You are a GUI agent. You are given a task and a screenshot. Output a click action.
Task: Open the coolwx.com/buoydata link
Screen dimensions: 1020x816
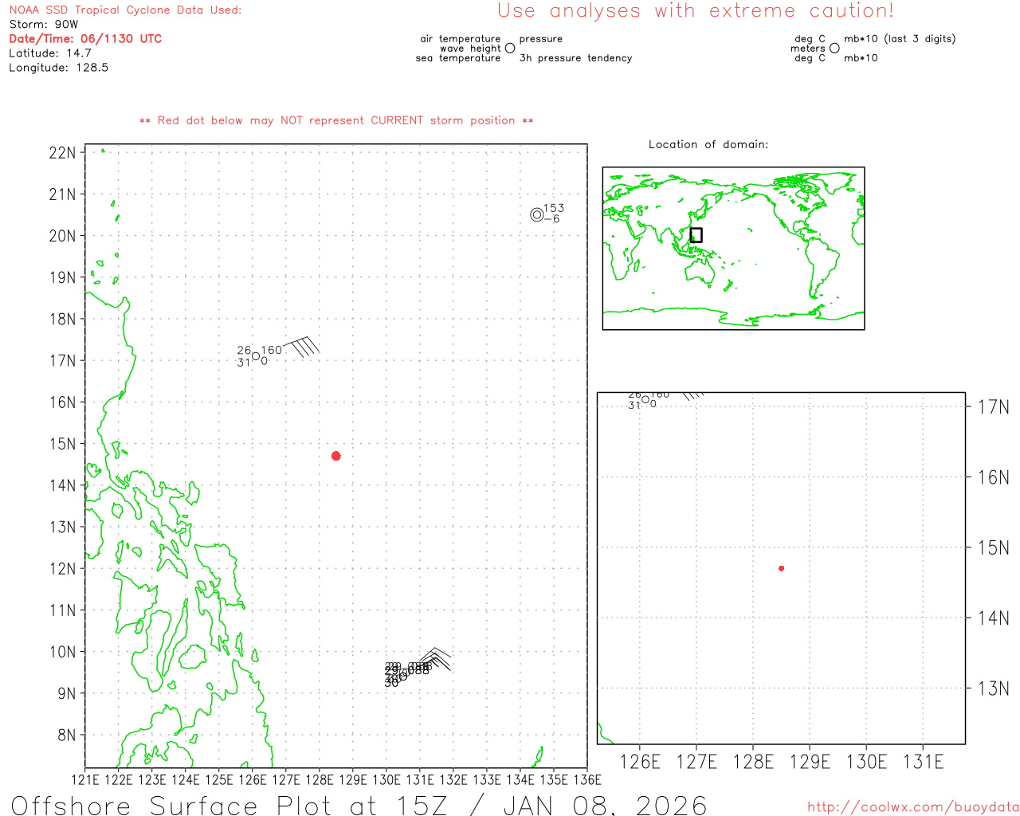[x=912, y=807]
